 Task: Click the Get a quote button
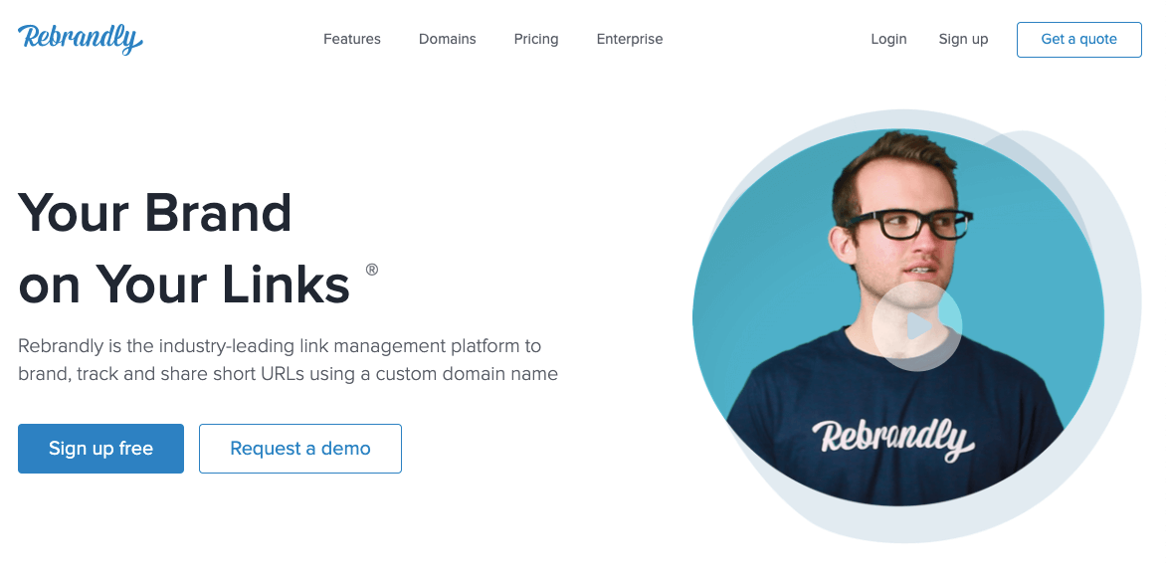pyautogui.click(x=1078, y=39)
